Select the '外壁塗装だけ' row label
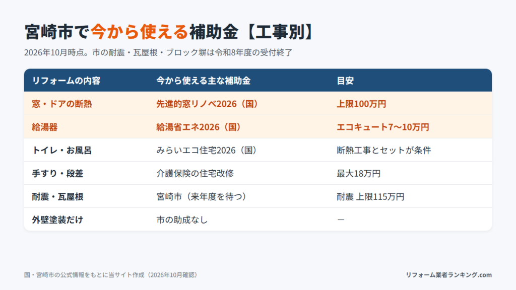The width and height of the screenshot is (516, 290). [x=57, y=220]
